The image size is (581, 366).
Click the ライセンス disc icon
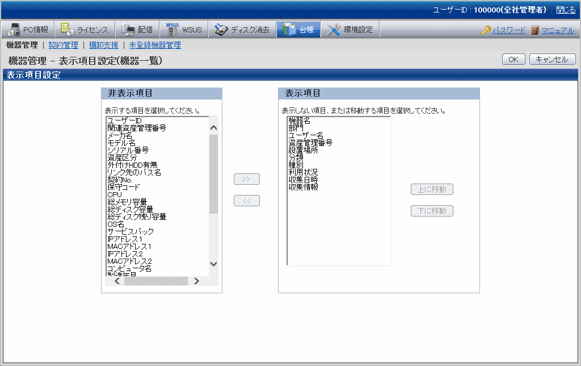point(67,30)
